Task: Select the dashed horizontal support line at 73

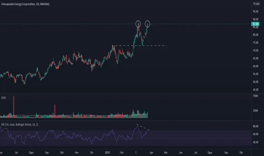Action: [140, 46]
